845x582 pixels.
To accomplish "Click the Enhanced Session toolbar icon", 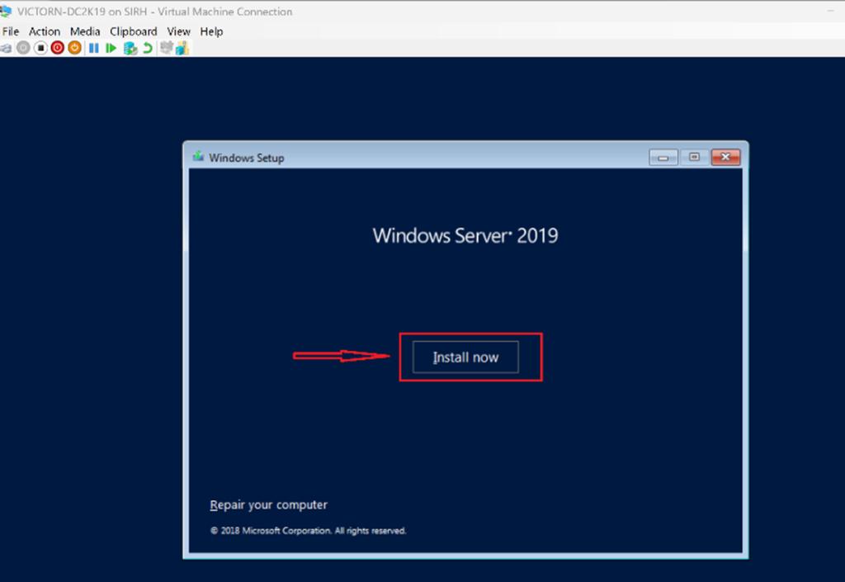I will pyautogui.click(x=167, y=47).
